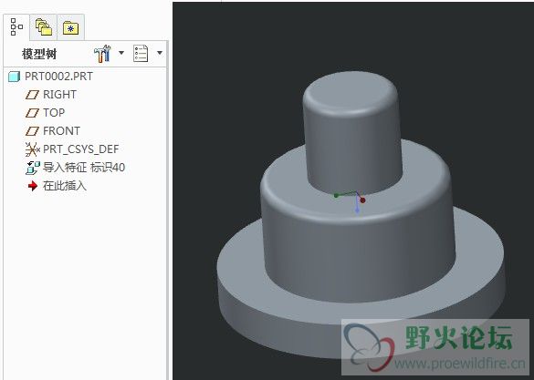Click the coordinate system icon for PRT_CSYS_DEF

tap(32, 149)
